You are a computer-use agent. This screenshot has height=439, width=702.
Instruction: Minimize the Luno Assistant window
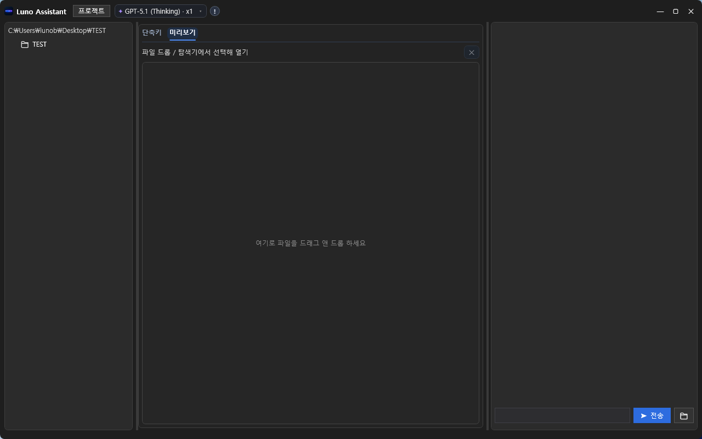[660, 12]
